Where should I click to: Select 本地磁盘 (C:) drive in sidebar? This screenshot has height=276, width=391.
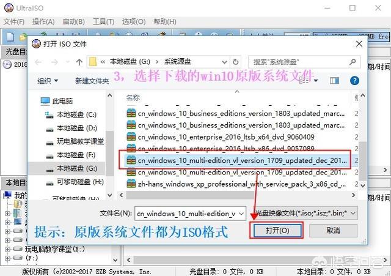click(76, 114)
